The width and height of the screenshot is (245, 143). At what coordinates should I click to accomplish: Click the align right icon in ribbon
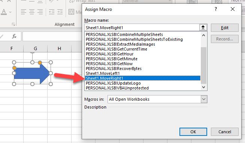pos(40,12)
